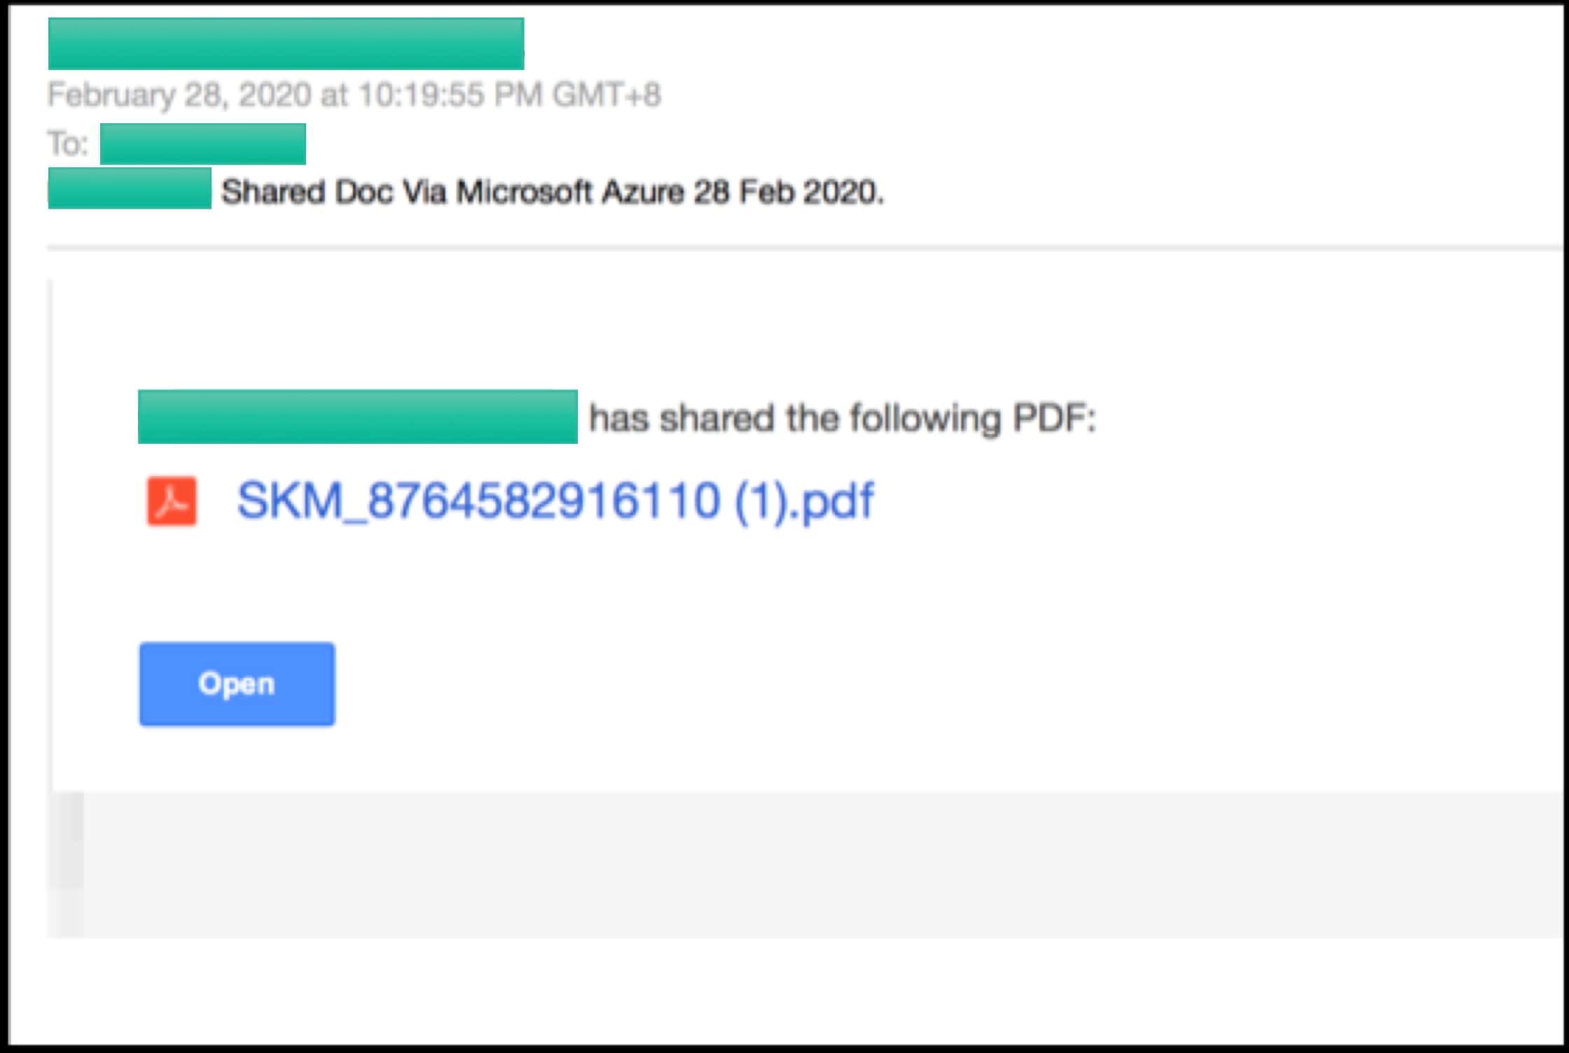
Task: Click the redacted sharer name in body
Action: [x=357, y=417]
